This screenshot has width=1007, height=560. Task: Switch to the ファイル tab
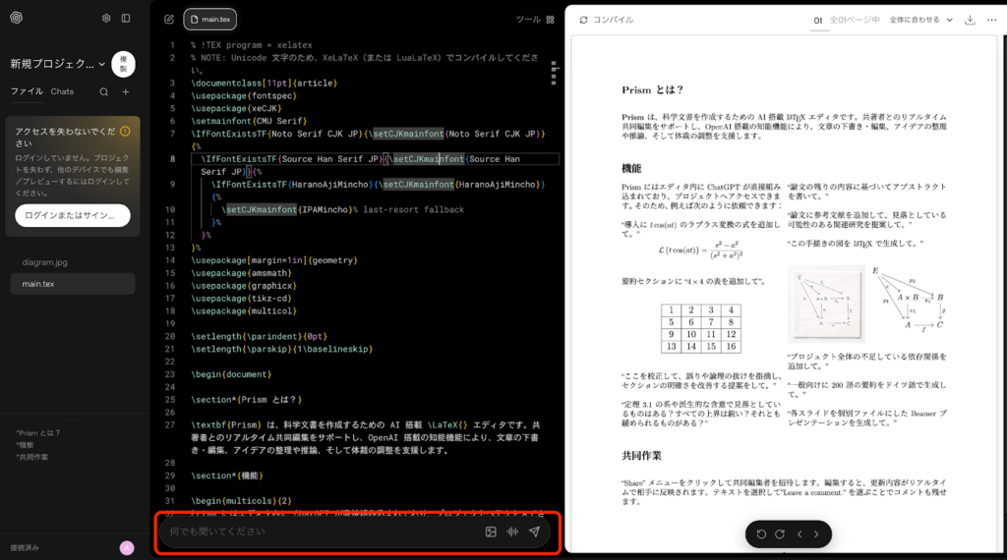click(x=27, y=91)
